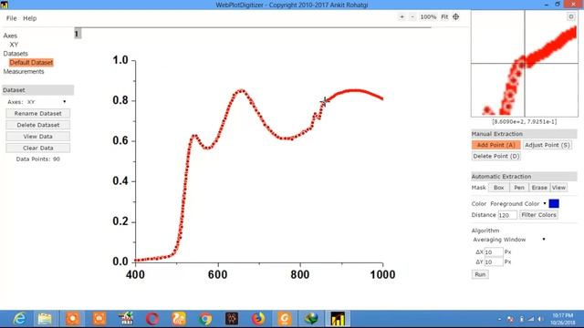The width and height of the screenshot is (584, 328).
Task: Click the blue color swatch
Action: tap(554, 204)
